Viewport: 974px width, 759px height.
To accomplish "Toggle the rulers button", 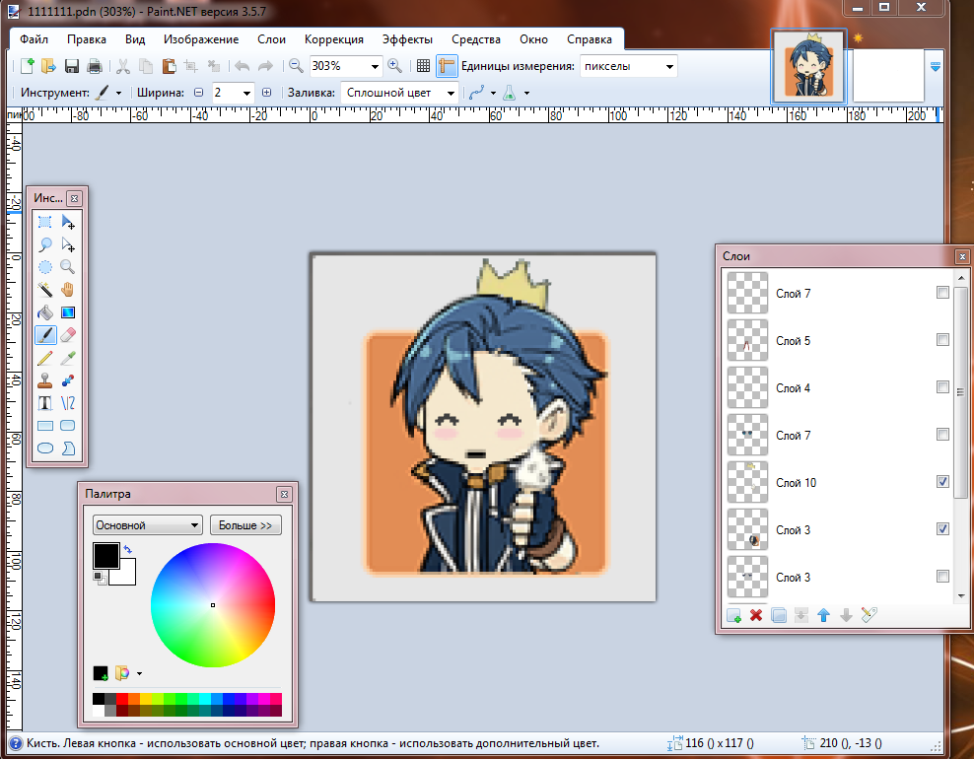I will click(x=447, y=66).
